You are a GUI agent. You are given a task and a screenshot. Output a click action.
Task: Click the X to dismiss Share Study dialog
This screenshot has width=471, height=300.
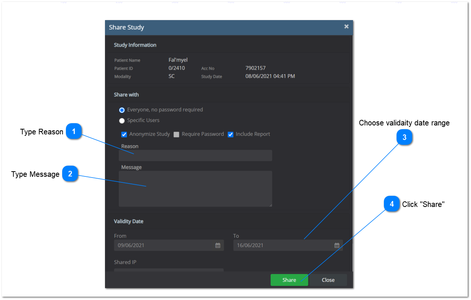pyautogui.click(x=346, y=26)
